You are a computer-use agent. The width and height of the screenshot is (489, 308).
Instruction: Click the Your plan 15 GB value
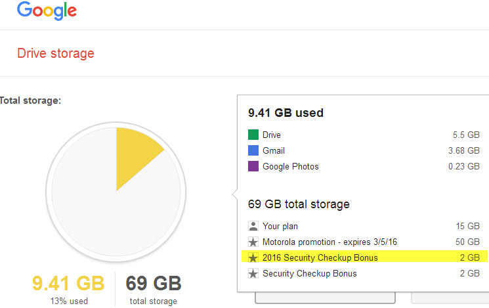467,226
